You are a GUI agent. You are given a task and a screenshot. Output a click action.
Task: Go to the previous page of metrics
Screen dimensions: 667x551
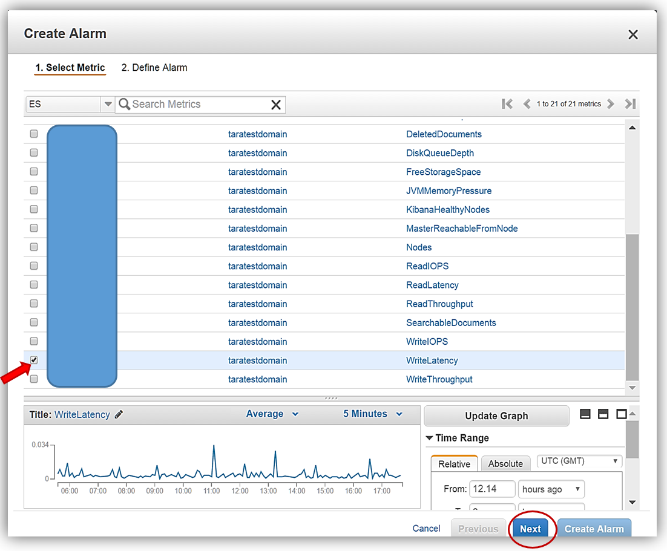point(527,104)
